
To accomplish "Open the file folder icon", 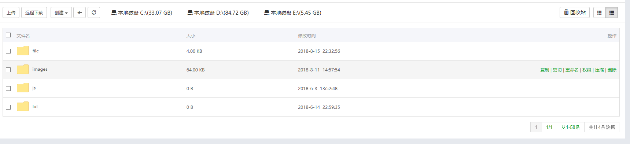I will tap(23, 51).
